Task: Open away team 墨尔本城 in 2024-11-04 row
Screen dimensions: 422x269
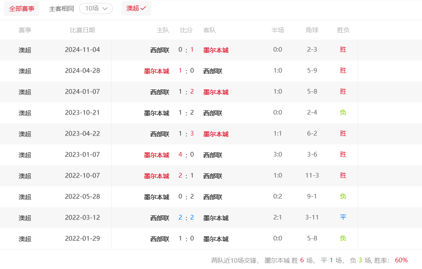Action: pos(216,50)
